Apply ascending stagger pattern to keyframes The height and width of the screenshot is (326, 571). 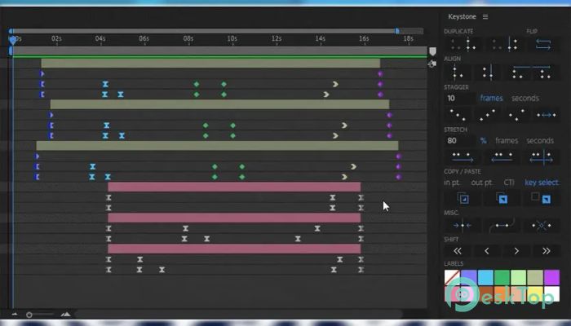tap(487, 115)
